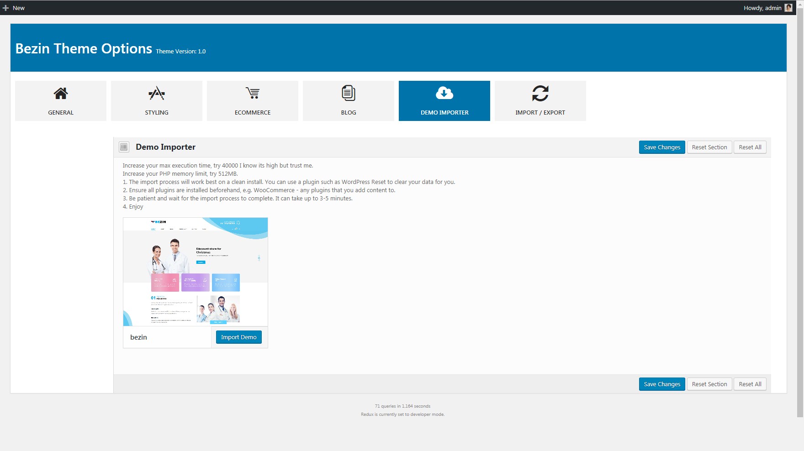Click the top Save Changes button
This screenshot has height=451, width=804.
point(662,147)
